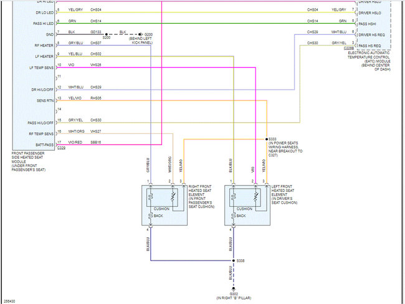Click the DR HI/LO/OFF pin label
This screenshot has width=405, height=304.
click(x=42, y=90)
